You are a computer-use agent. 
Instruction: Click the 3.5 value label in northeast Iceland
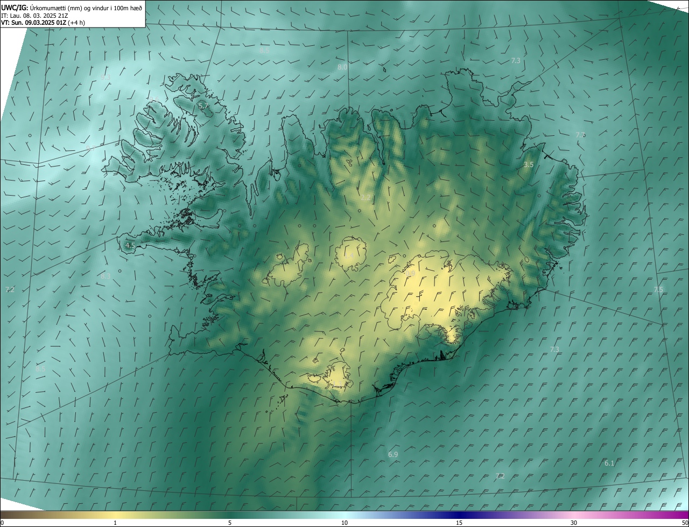529,164
